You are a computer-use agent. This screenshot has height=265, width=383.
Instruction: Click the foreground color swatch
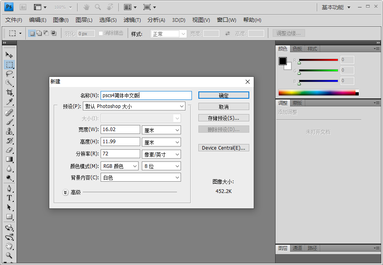pos(283,61)
